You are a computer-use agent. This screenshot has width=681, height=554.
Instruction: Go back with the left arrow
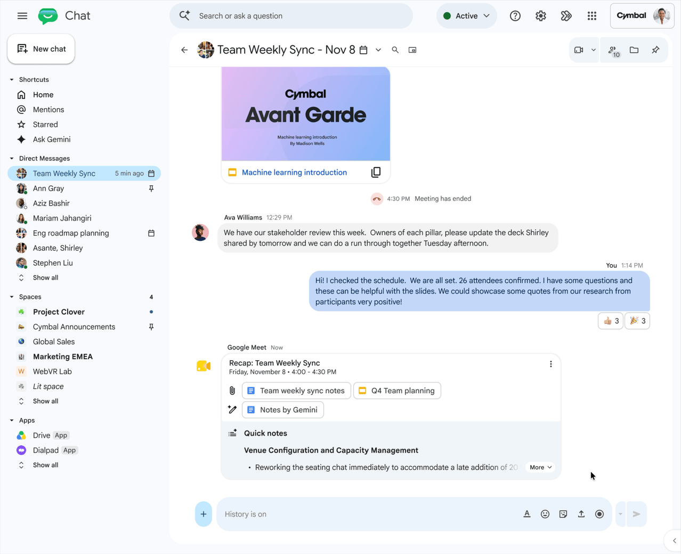184,50
